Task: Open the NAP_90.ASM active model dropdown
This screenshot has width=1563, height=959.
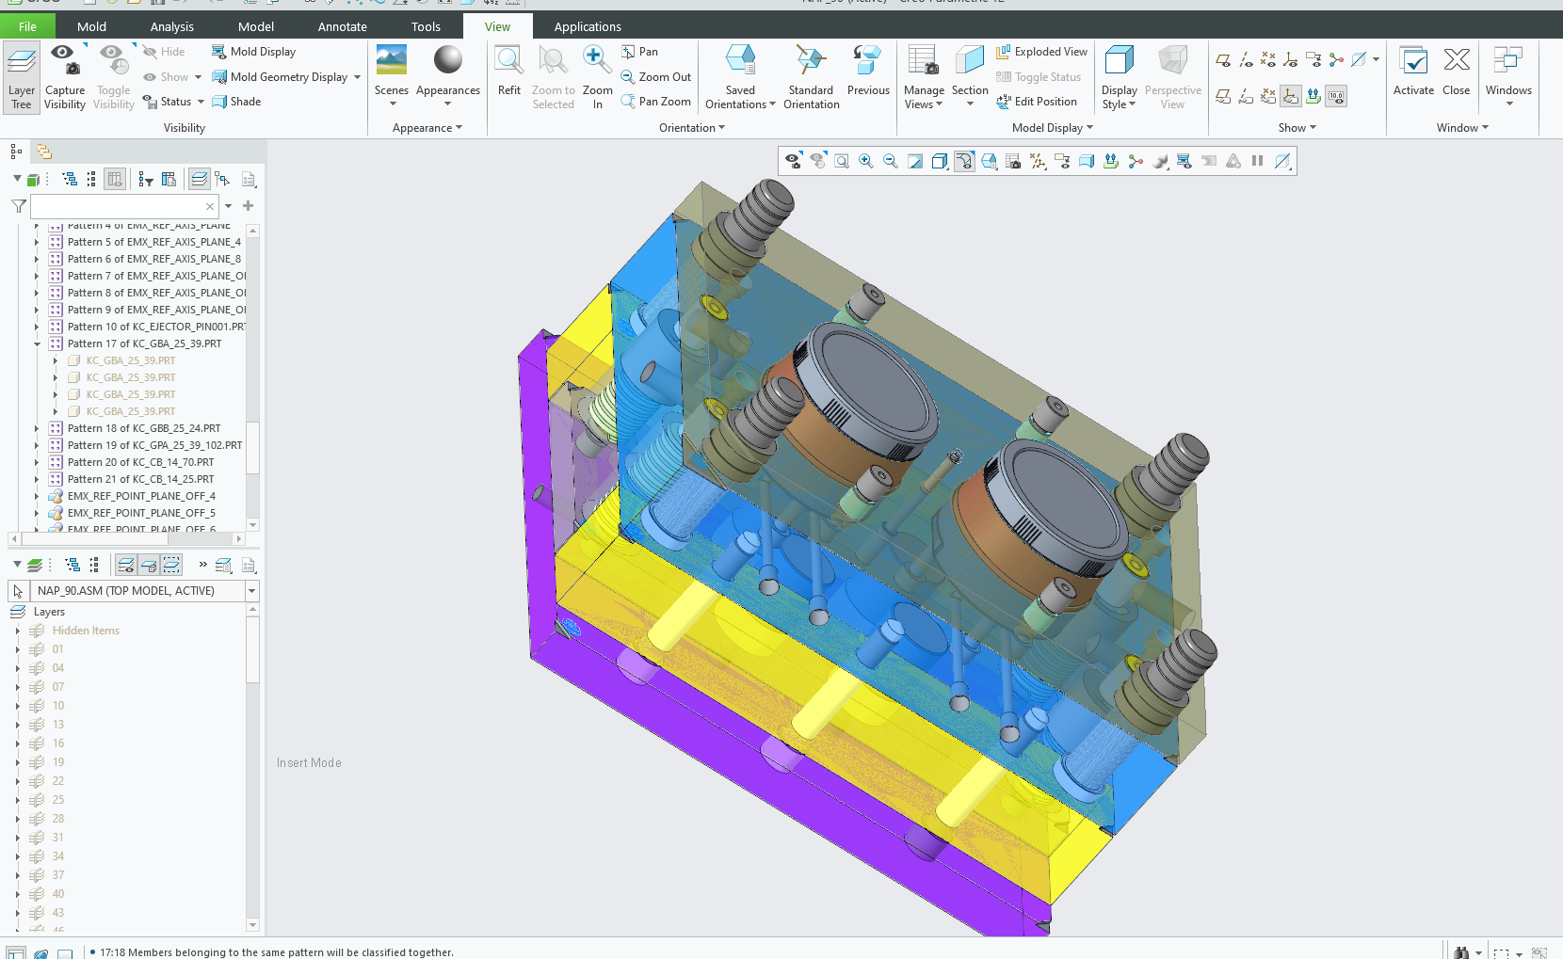Action: [x=251, y=591]
